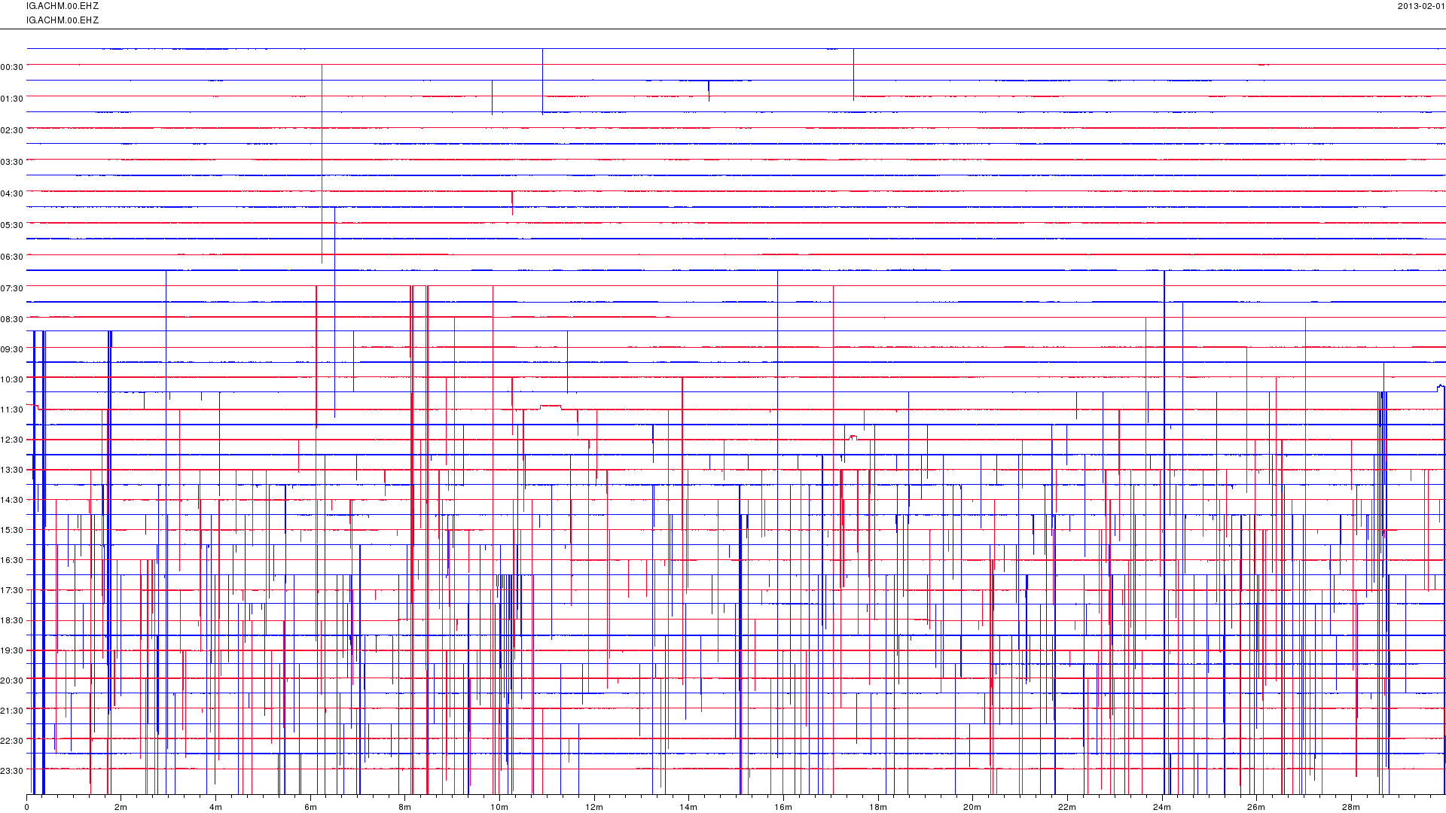This screenshot has width=1446, height=813.
Task: Select the 18m minute axis label
Action: (878, 808)
